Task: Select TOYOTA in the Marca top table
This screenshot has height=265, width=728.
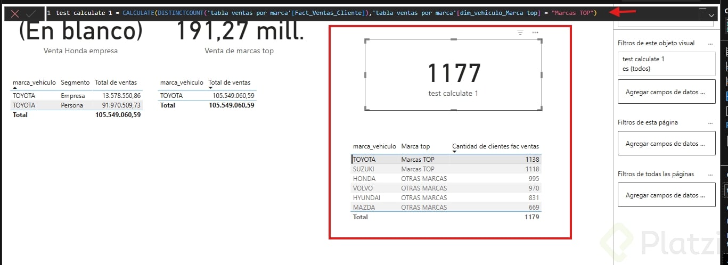Action: pos(364,160)
